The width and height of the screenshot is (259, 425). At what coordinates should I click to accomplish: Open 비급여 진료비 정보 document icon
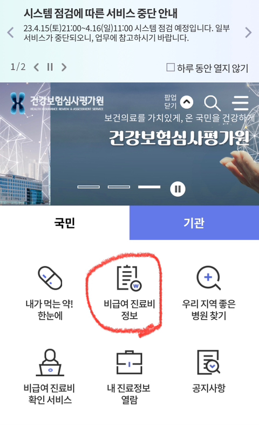[x=129, y=278]
